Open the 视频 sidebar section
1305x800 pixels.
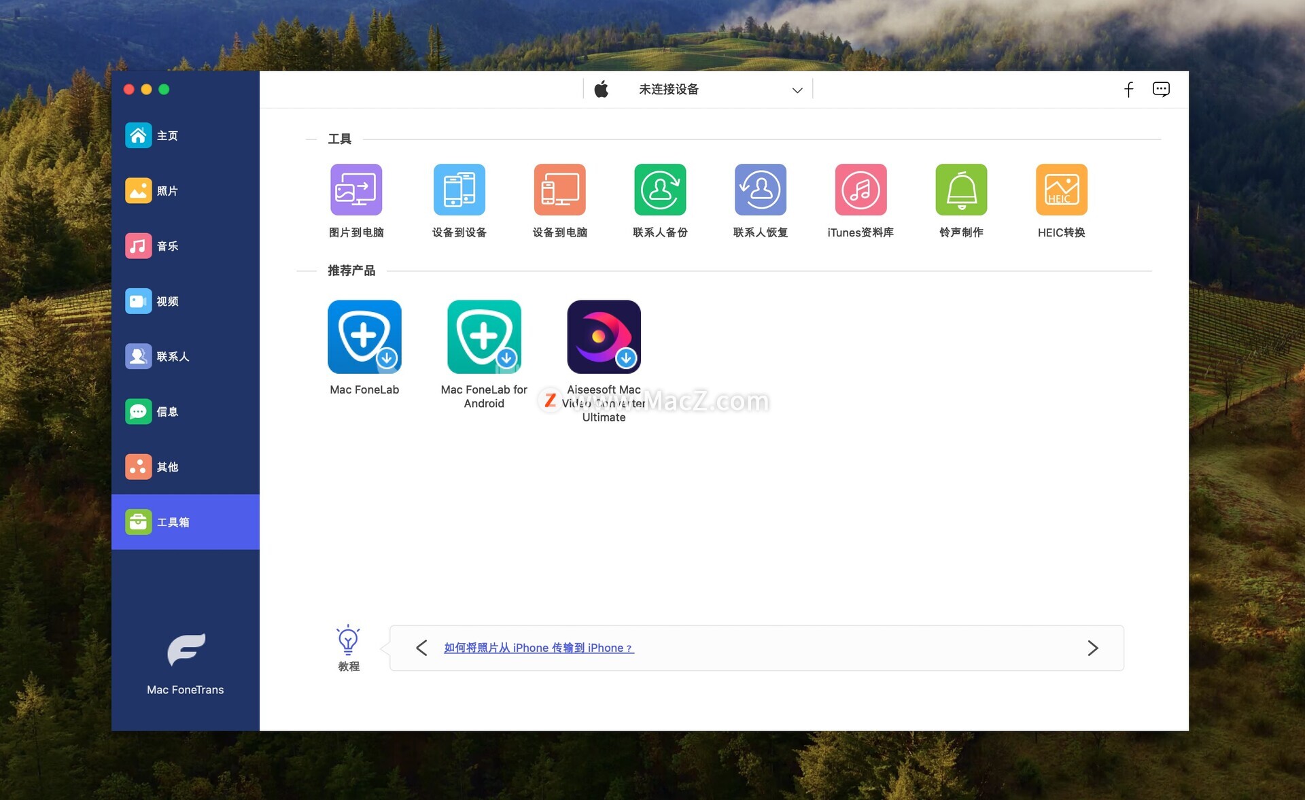click(x=186, y=301)
